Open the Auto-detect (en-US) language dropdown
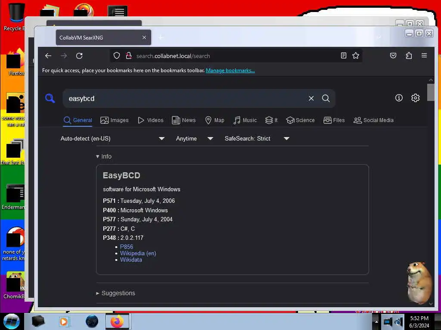 click(112, 138)
